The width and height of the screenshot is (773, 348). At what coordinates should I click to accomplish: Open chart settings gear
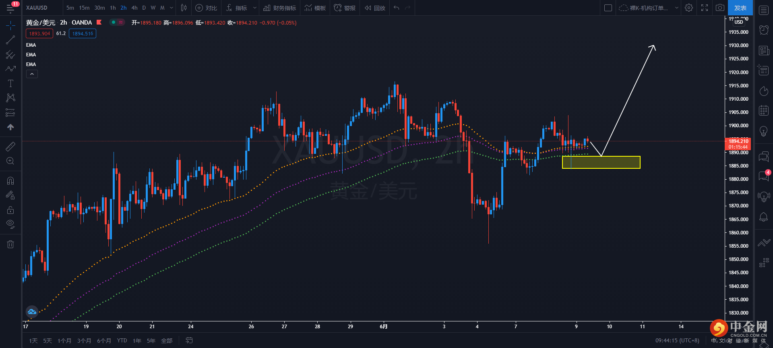tap(689, 8)
